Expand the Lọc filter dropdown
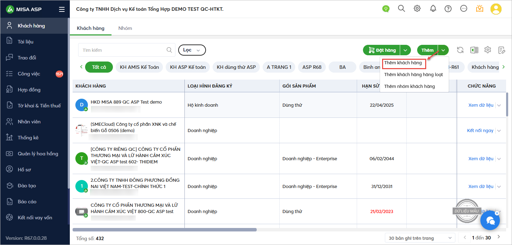 [x=192, y=50]
